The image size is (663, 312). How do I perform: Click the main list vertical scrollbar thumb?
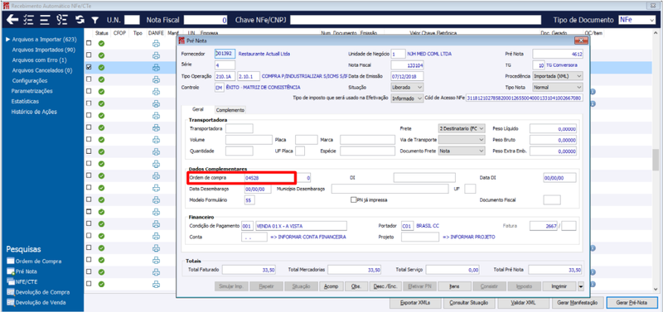(656, 160)
